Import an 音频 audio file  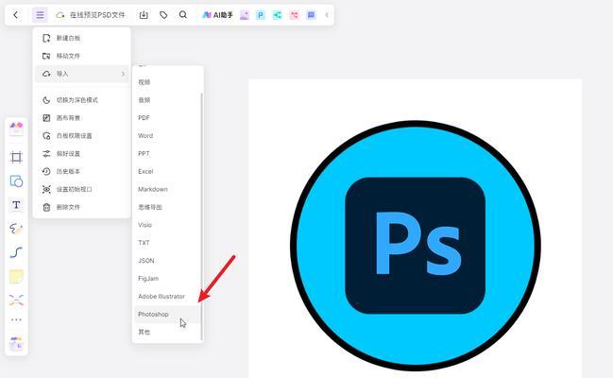pyautogui.click(x=167, y=100)
